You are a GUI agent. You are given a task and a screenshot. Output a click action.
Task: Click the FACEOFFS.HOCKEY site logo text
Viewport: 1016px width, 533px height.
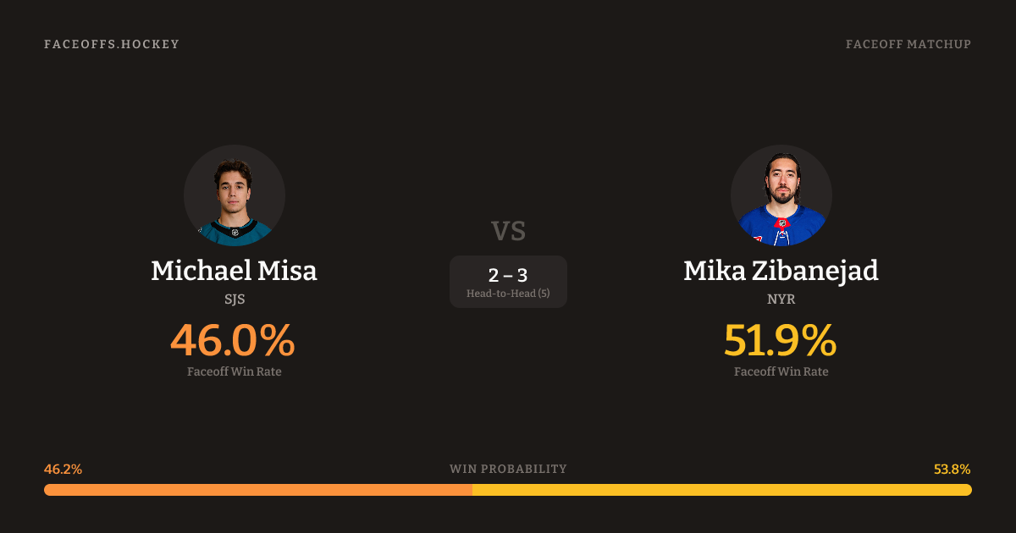[x=112, y=44]
